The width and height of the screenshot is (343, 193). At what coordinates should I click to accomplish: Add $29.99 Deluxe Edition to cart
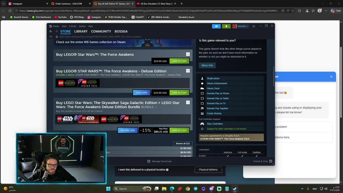[179, 92]
